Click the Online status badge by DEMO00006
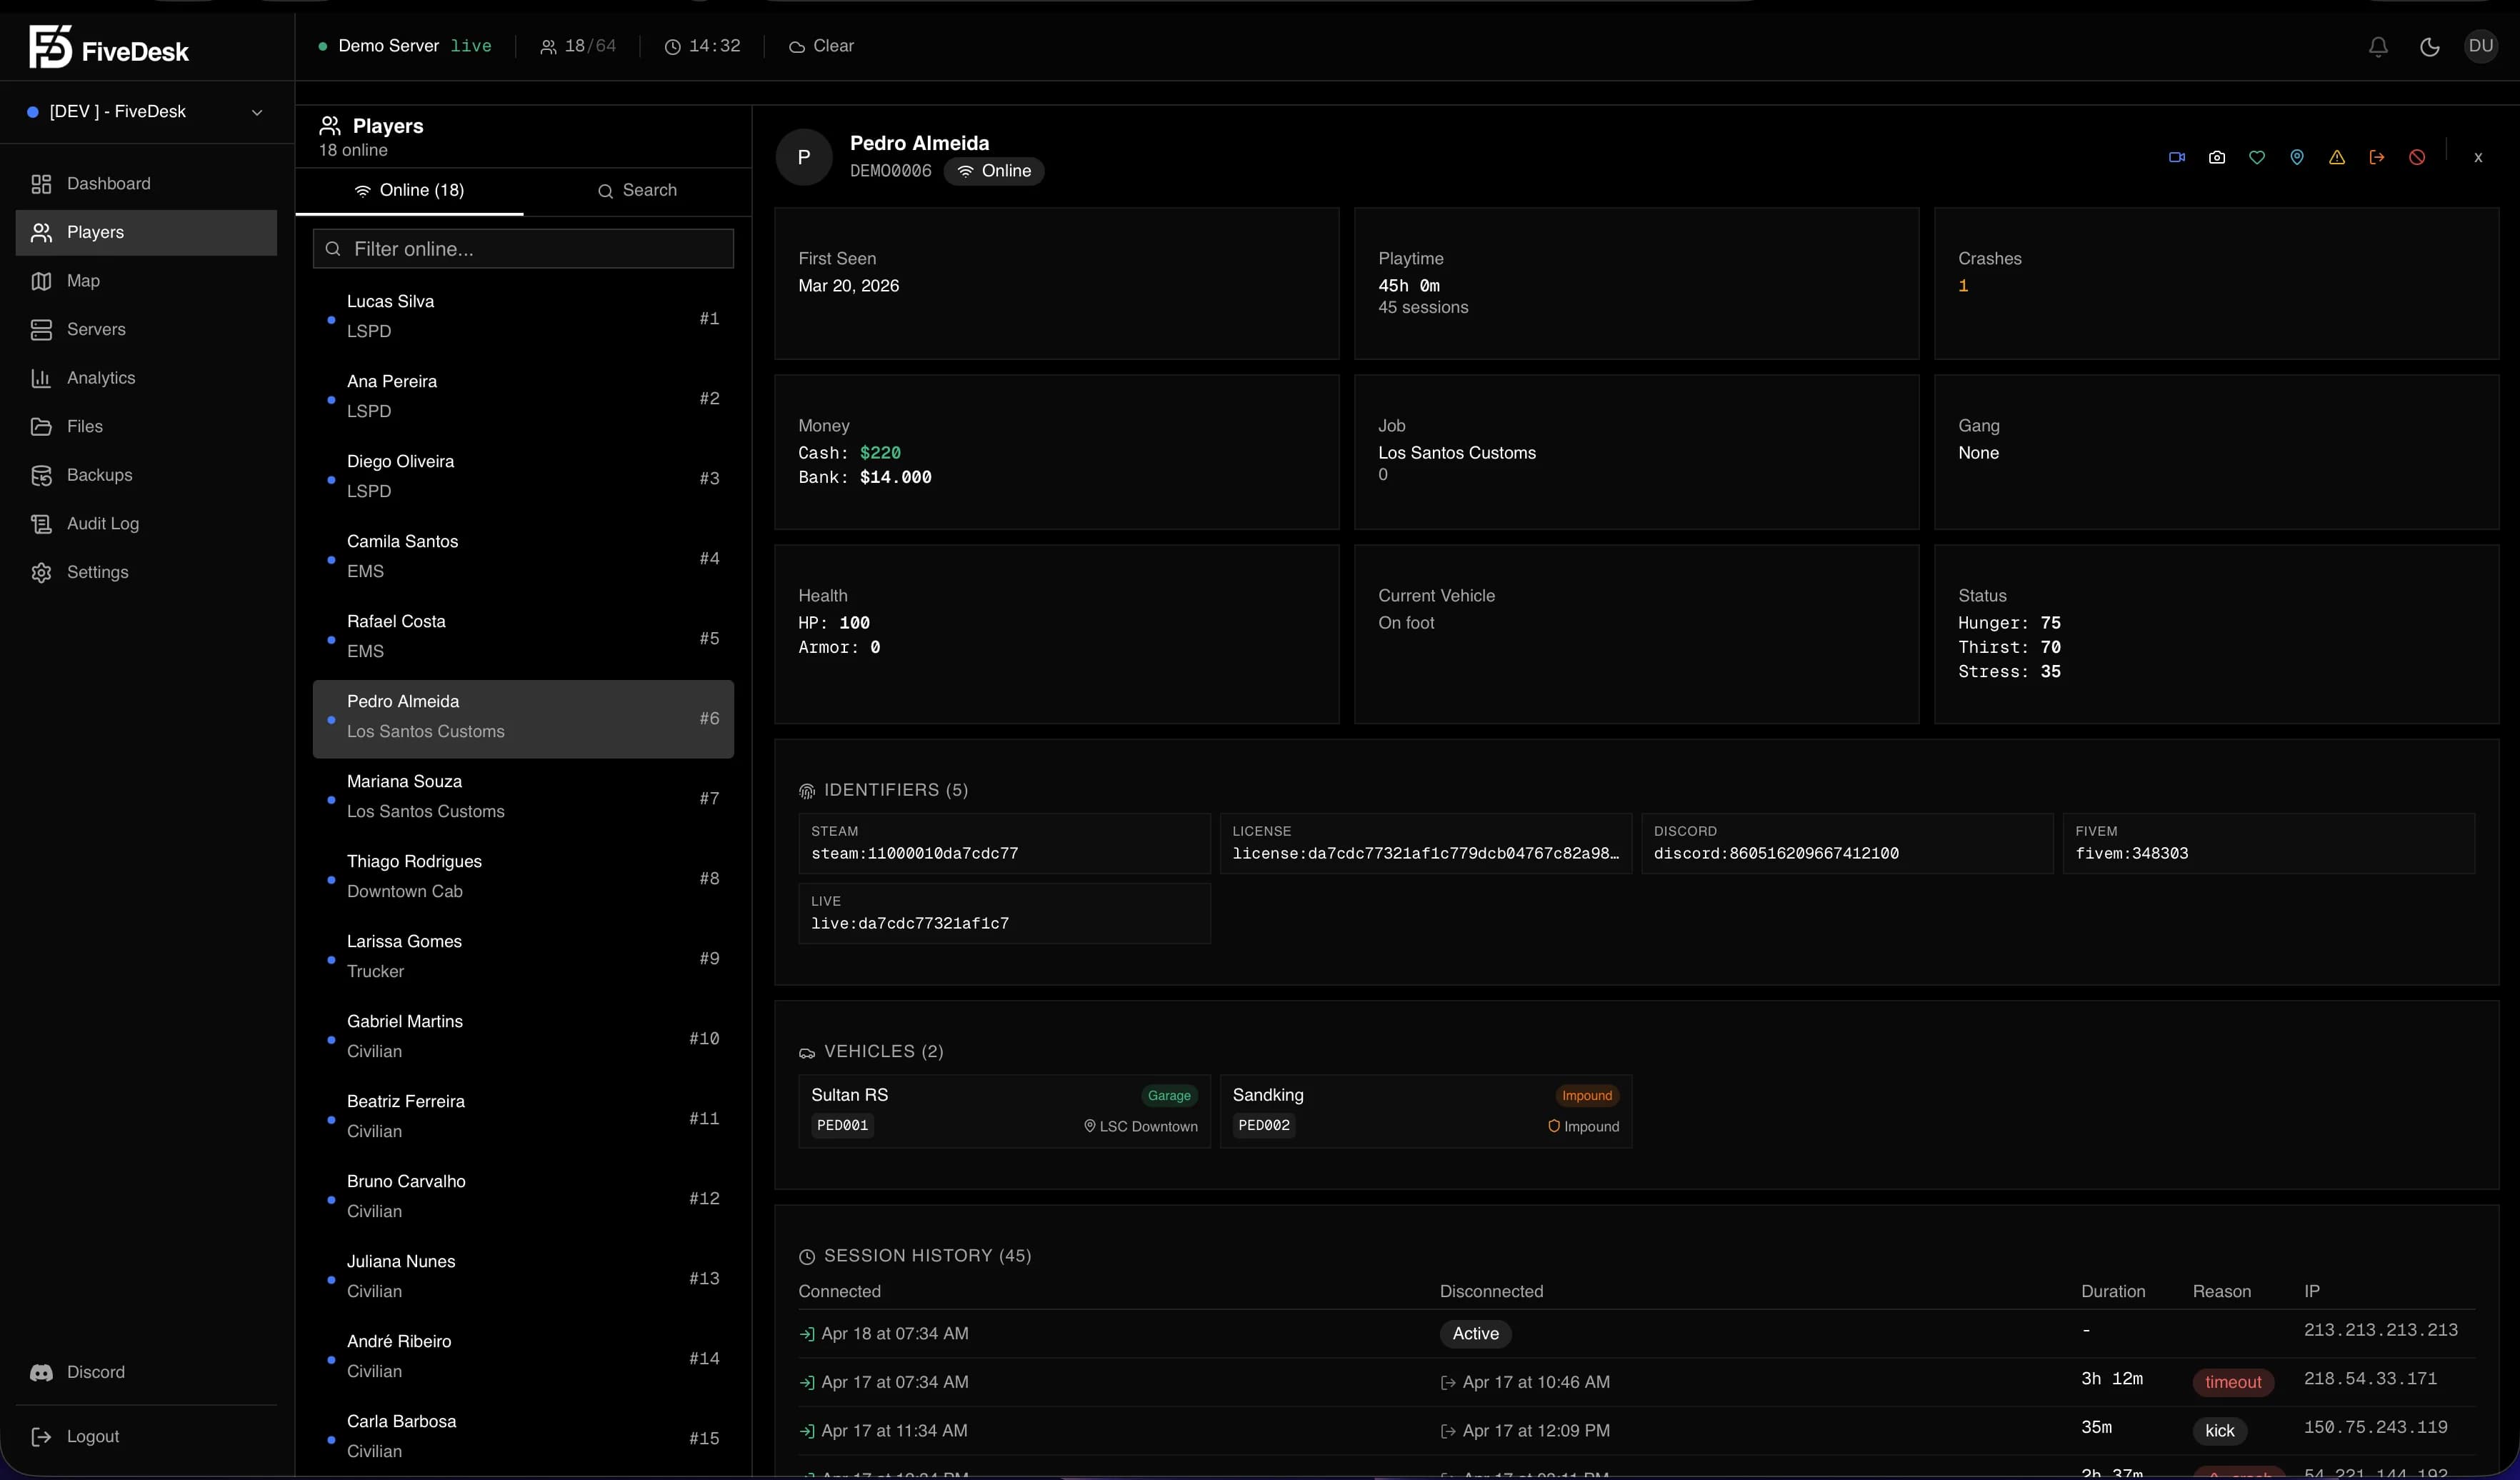This screenshot has height=1480, width=2520. point(994,171)
